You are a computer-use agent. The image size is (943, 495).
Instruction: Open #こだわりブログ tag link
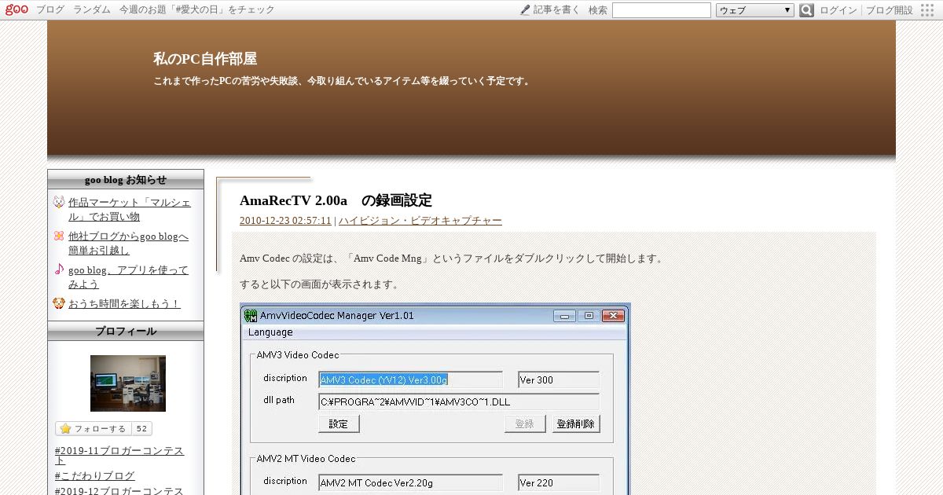point(95,475)
